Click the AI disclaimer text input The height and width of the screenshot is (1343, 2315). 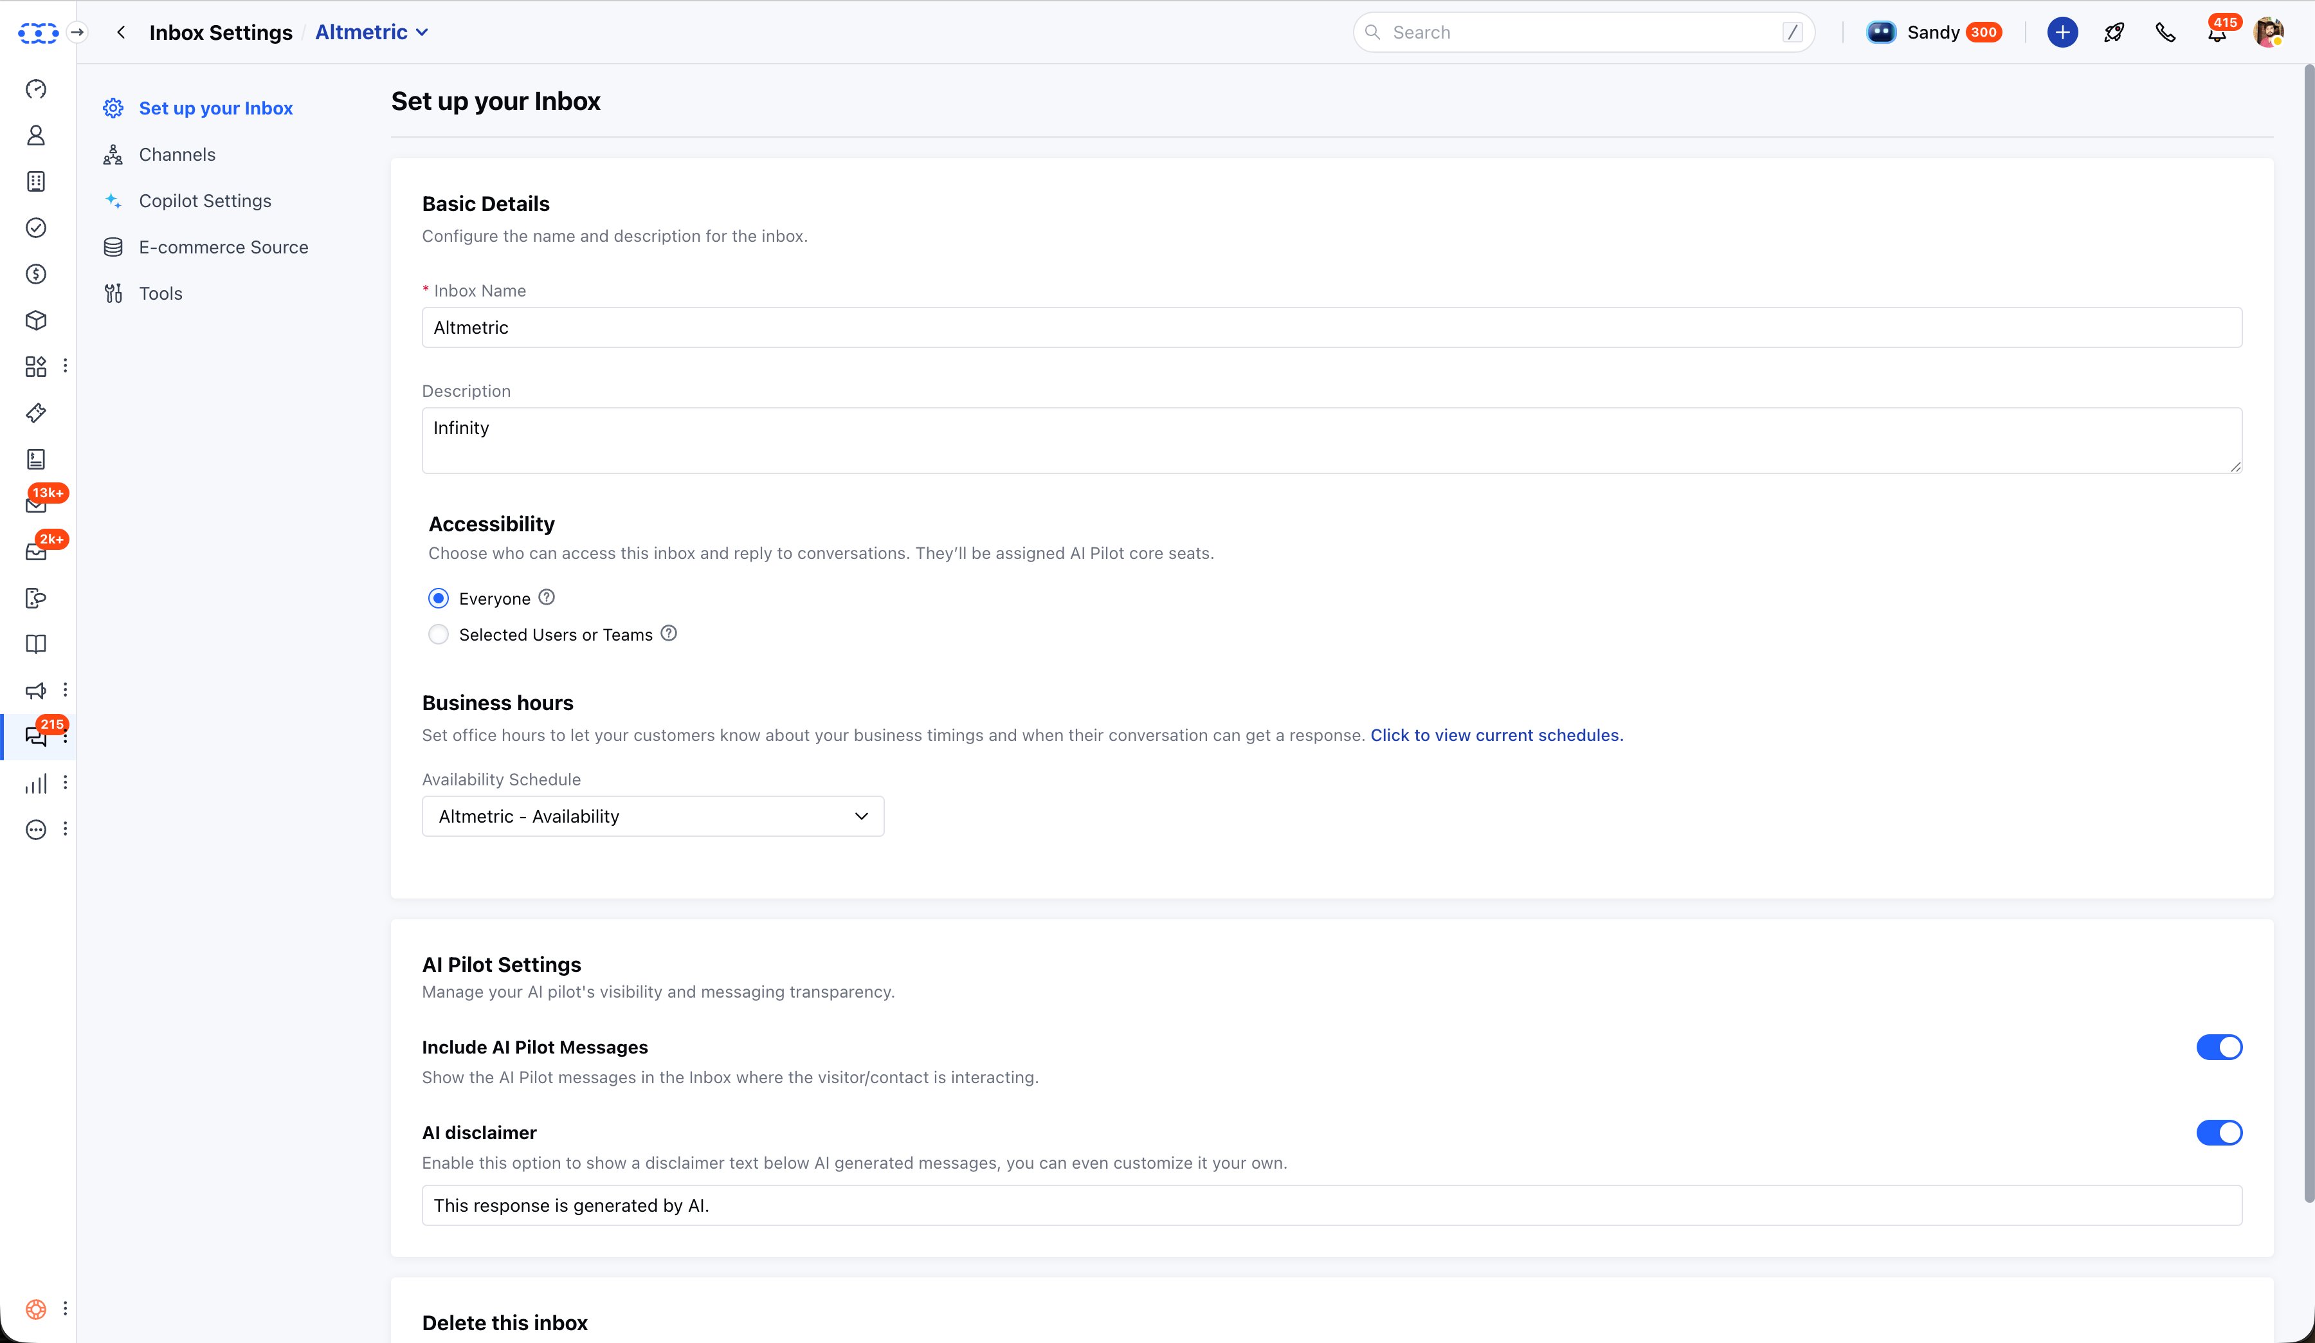tap(1331, 1205)
